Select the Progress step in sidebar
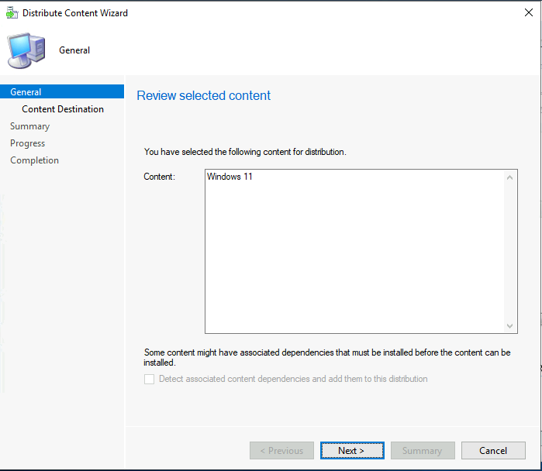 (27, 143)
